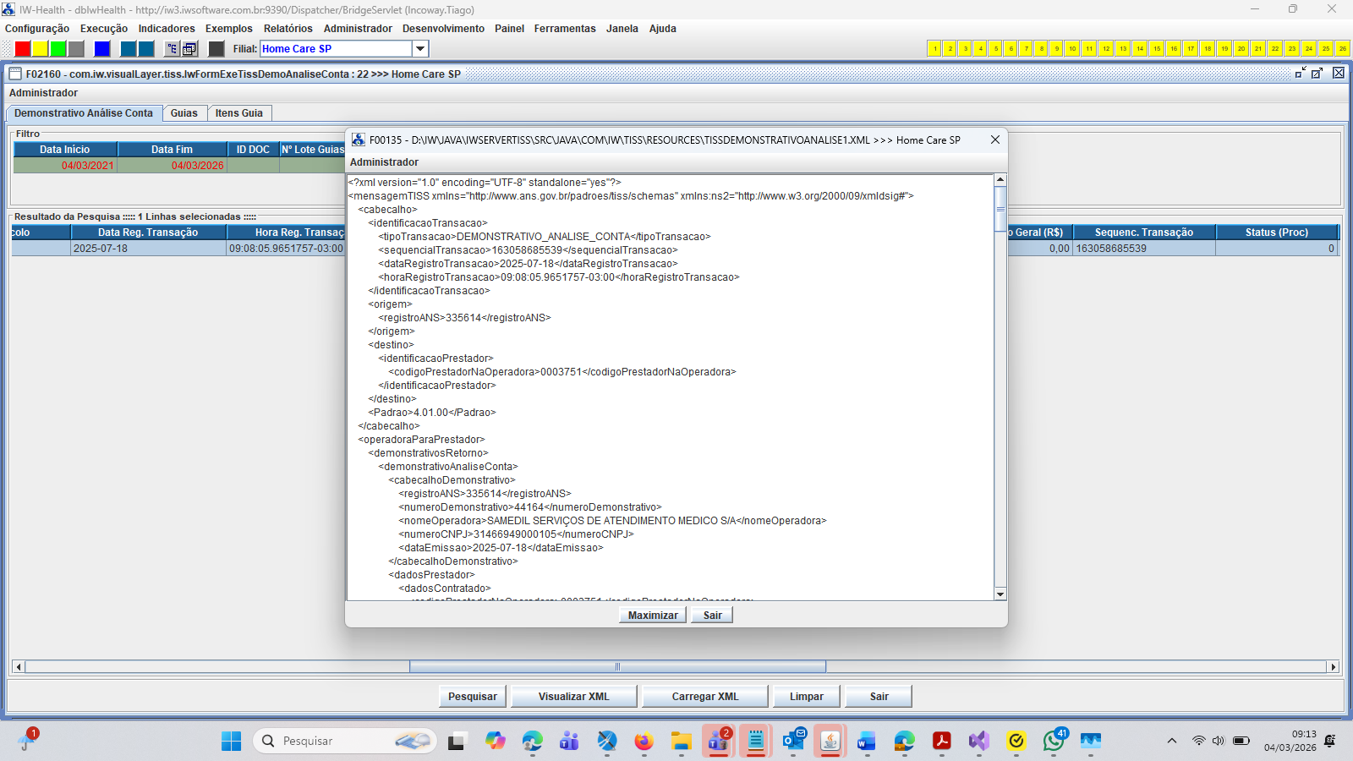
Task: Click the Java application icon in the taskbar
Action: click(x=830, y=742)
